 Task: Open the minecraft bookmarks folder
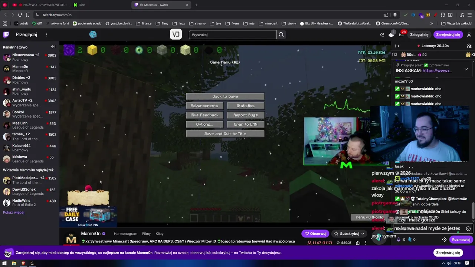(x=268, y=23)
